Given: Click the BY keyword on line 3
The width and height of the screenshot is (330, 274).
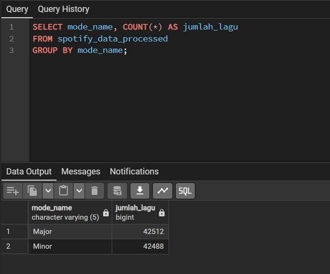Looking at the screenshot, I should (x=67, y=51).
